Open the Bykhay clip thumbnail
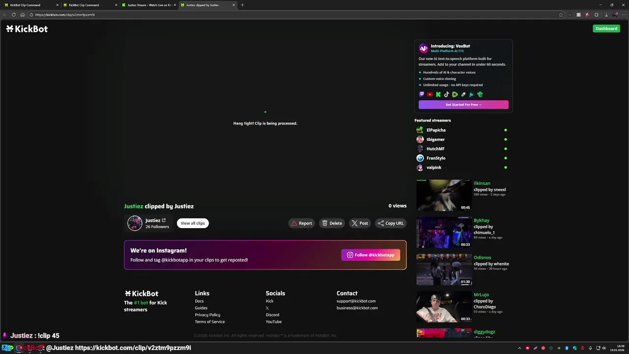The height and width of the screenshot is (354, 629). [x=443, y=232]
